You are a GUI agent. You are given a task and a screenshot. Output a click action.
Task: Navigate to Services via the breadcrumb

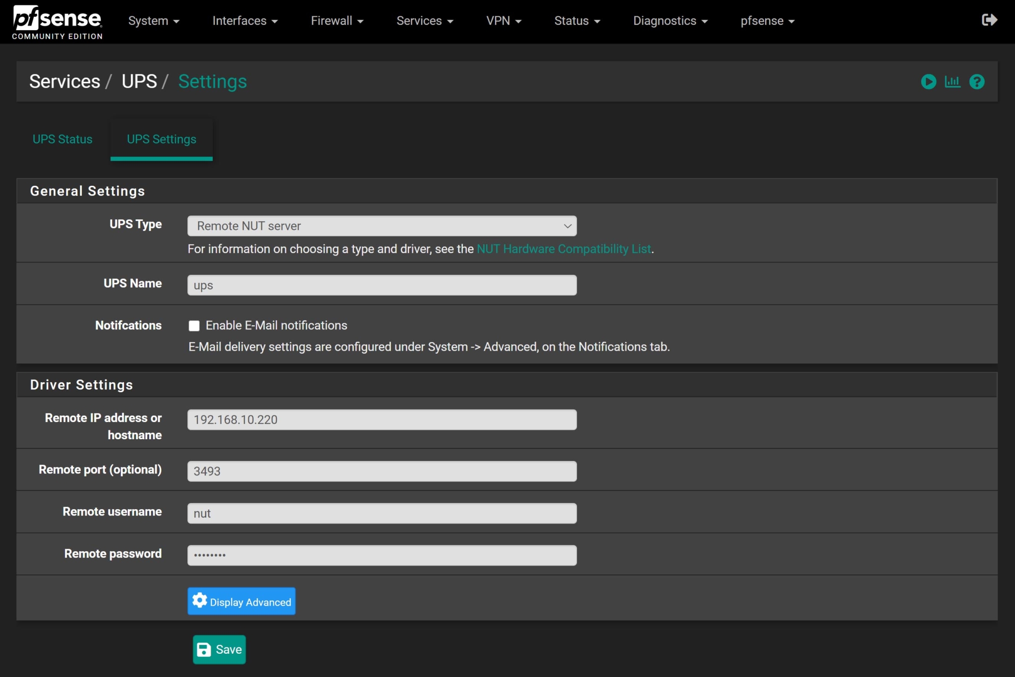pyautogui.click(x=64, y=81)
